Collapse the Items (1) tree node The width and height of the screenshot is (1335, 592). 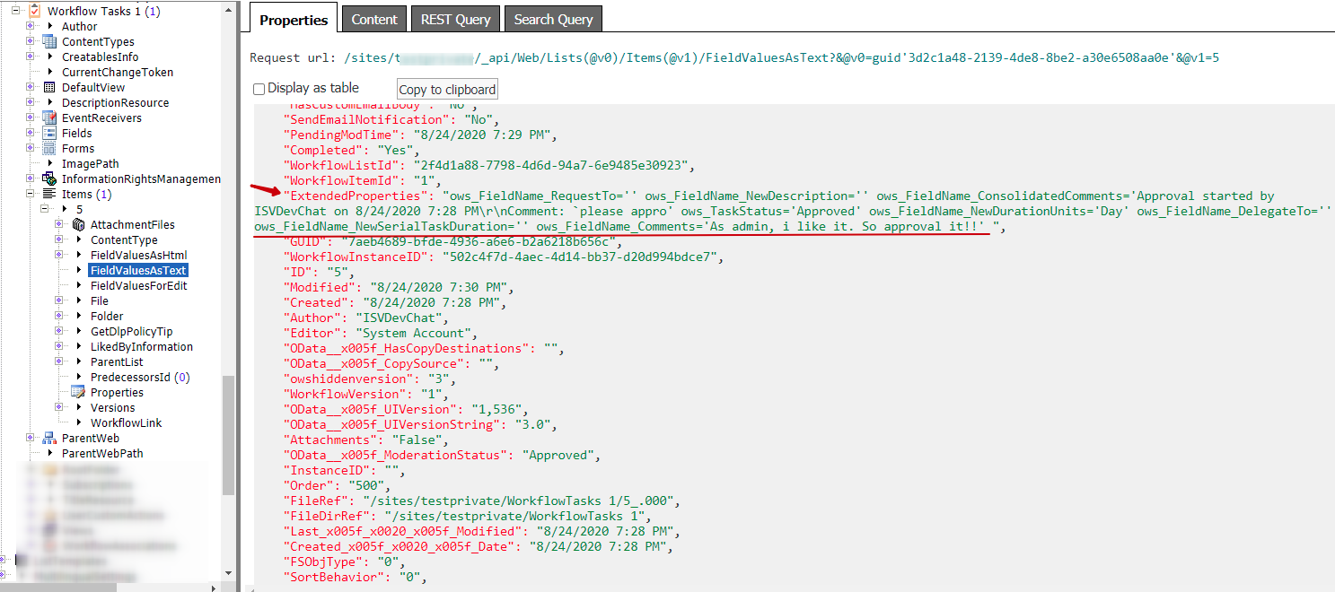31,195
